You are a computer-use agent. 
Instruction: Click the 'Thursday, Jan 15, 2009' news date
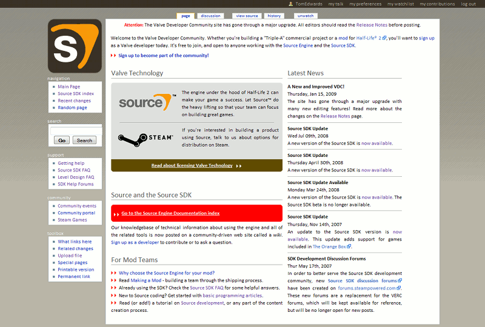[x=312, y=94]
